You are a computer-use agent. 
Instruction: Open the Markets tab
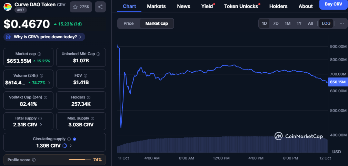156,6
